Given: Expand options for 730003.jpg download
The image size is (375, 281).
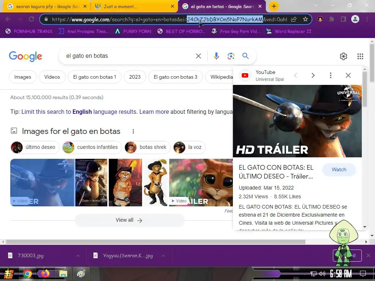Looking at the screenshot, I should coord(78,256).
